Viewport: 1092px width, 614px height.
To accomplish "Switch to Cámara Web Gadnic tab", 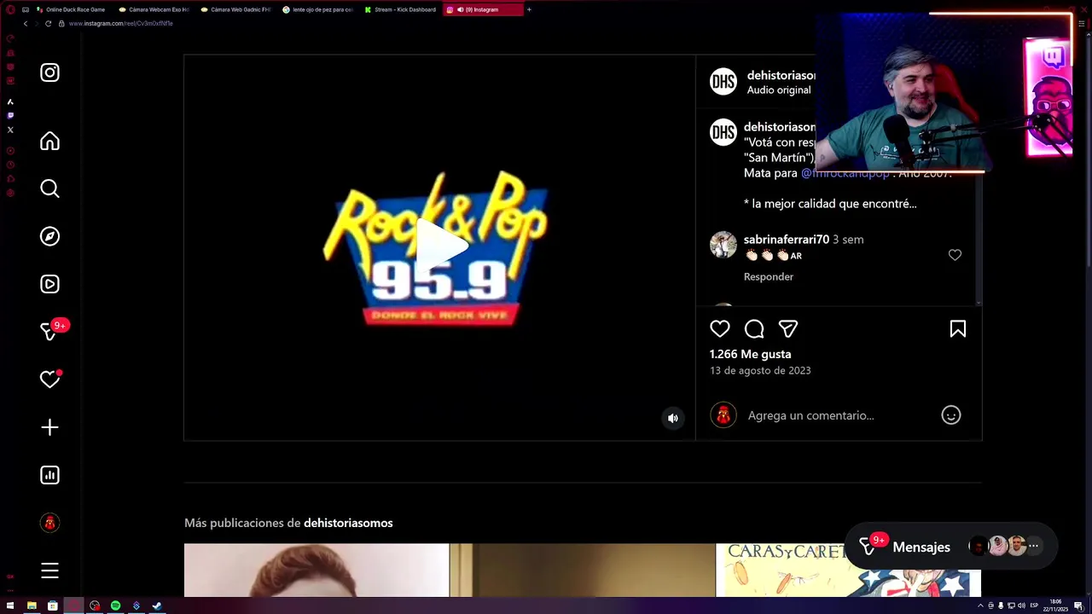I will [x=237, y=9].
